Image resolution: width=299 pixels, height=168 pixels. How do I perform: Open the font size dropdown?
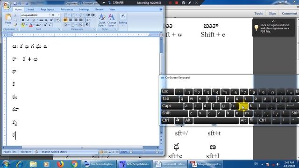(59, 15)
